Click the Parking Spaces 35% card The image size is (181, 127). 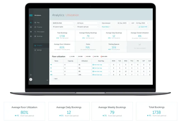pos(114,47)
